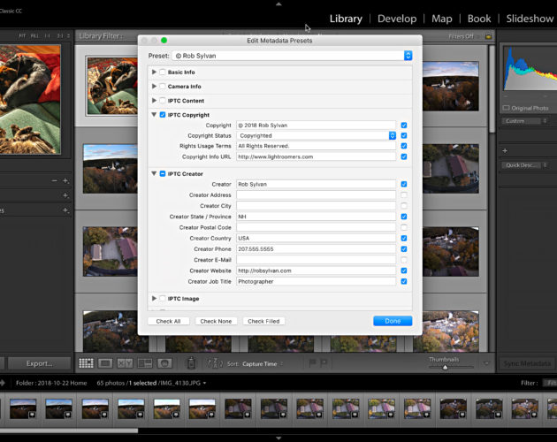The image size is (557, 442).
Task: Switch to the Library module
Action: tap(346, 19)
